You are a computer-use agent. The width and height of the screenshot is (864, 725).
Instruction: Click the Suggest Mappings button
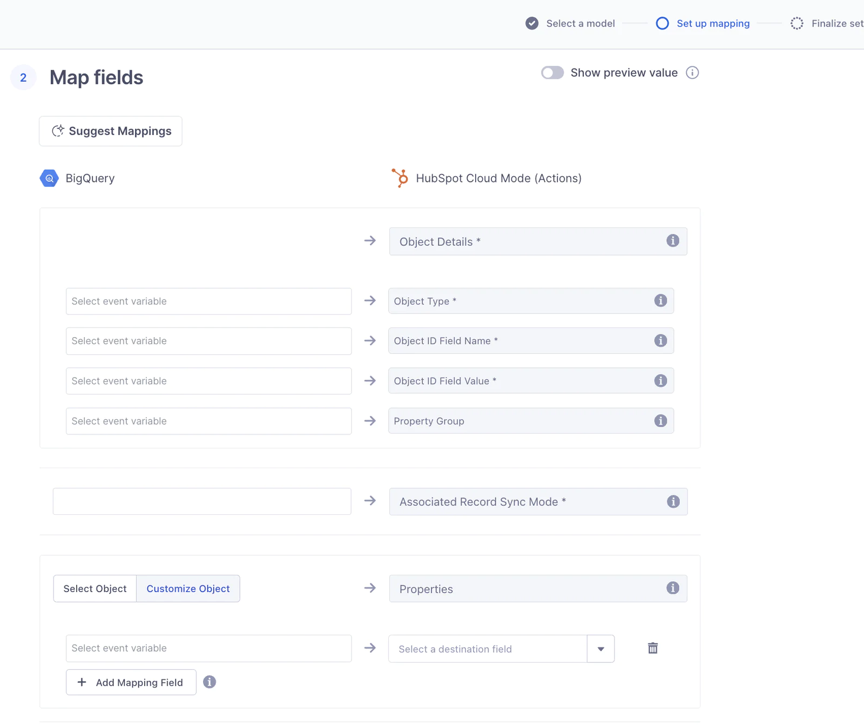[x=111, y=131]
